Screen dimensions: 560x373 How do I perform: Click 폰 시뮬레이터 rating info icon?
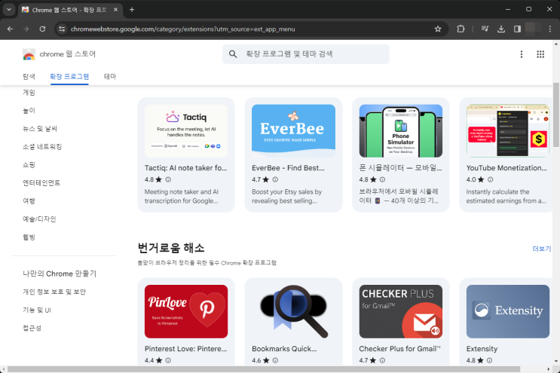click(382, 179)
